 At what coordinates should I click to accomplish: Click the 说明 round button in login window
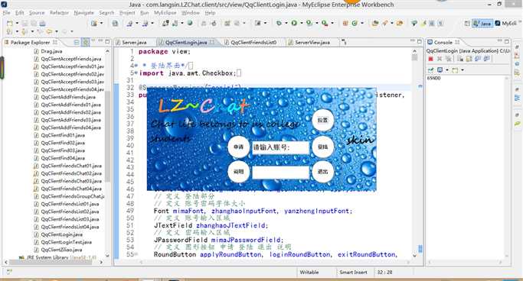point(238,172)
